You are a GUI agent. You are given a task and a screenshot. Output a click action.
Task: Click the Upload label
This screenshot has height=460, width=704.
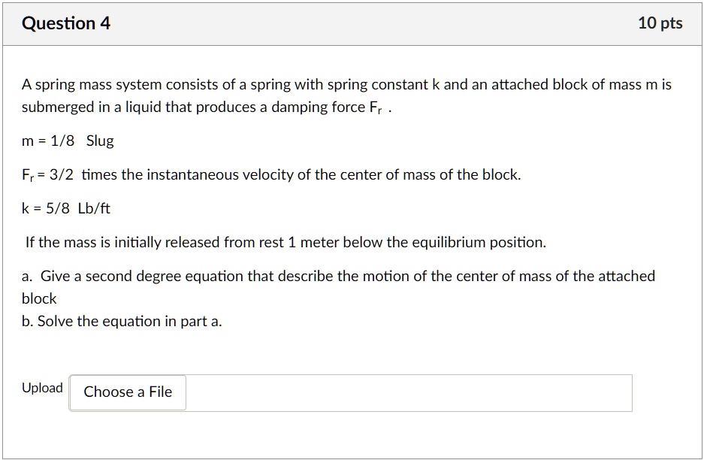(41, 387)
